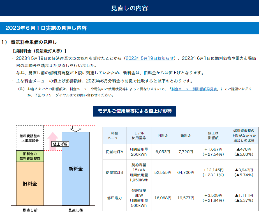Click the 従量電灯A row label
Image resolution: width=259 pixels, height=218 pixels.
click(x=114, y=152)
